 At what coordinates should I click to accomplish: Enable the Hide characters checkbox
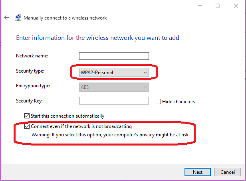[x=158, y=101]
